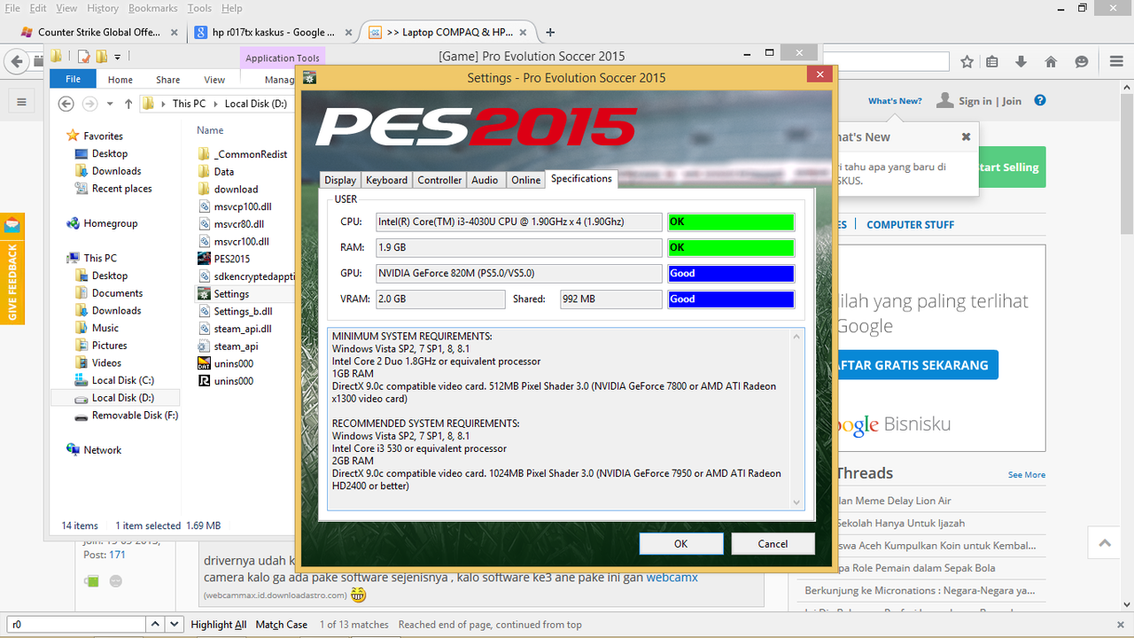The width and height of the screenshot is (1134, 638).
Task: Click the blue Good status bar for GPU
Action: [x=731, y=273]
